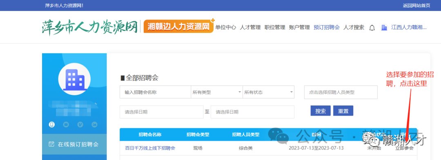Image resolution: width=441 pixels, height=160 pixels.
Task: Open 人才管理 menu
Action: [x=250, y=27]
